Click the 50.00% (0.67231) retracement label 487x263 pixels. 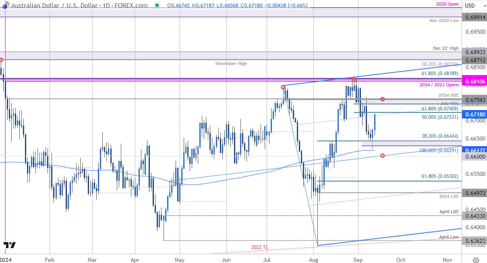(440, 117)
